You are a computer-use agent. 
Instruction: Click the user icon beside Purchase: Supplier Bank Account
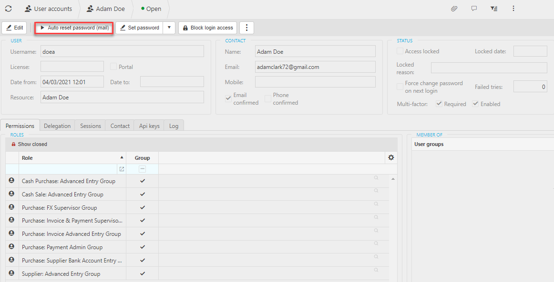pyautogui.click(x=11, y=260)
